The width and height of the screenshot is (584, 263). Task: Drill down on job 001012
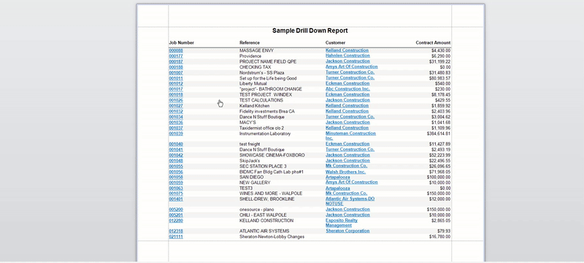176,84
